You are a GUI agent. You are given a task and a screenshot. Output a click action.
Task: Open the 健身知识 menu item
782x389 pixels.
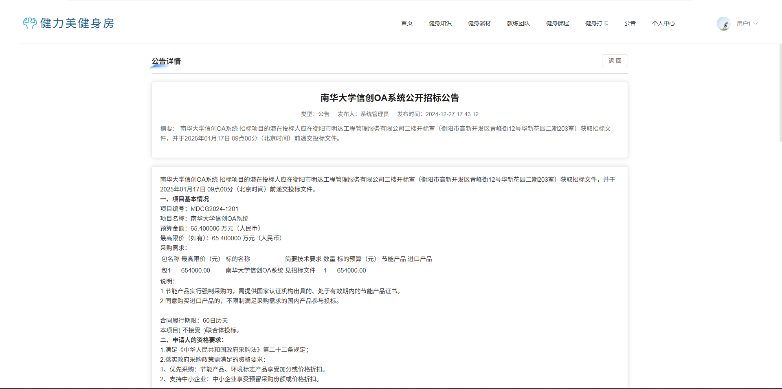[x=440, y=23]
